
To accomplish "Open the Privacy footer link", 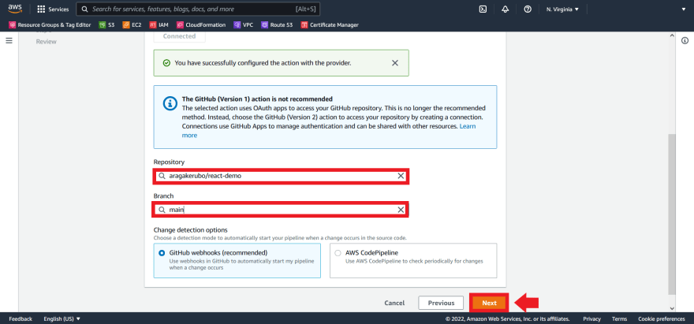I will [591, 318].
